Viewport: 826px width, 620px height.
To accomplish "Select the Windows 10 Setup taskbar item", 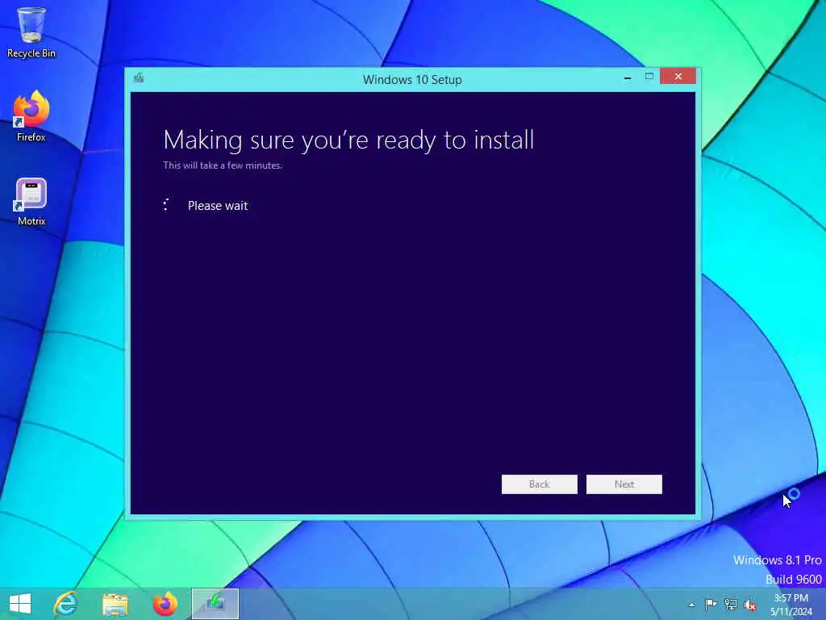I will point(215,604).
